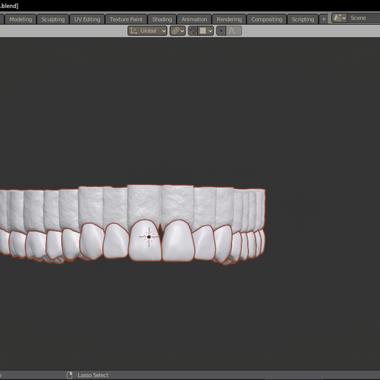Switch to the Animation workspace tab
Screen dimensions: 380x380
click(194, 19)
